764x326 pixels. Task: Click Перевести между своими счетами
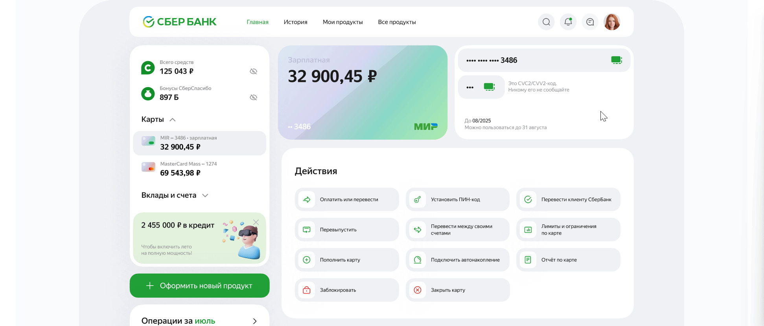tap(458, 229)
